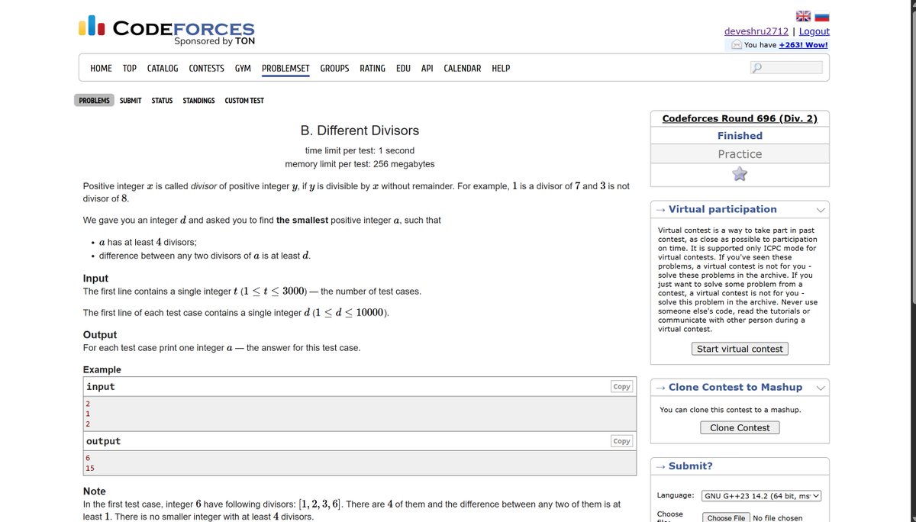Switch to English language flag

pos(804,16)
